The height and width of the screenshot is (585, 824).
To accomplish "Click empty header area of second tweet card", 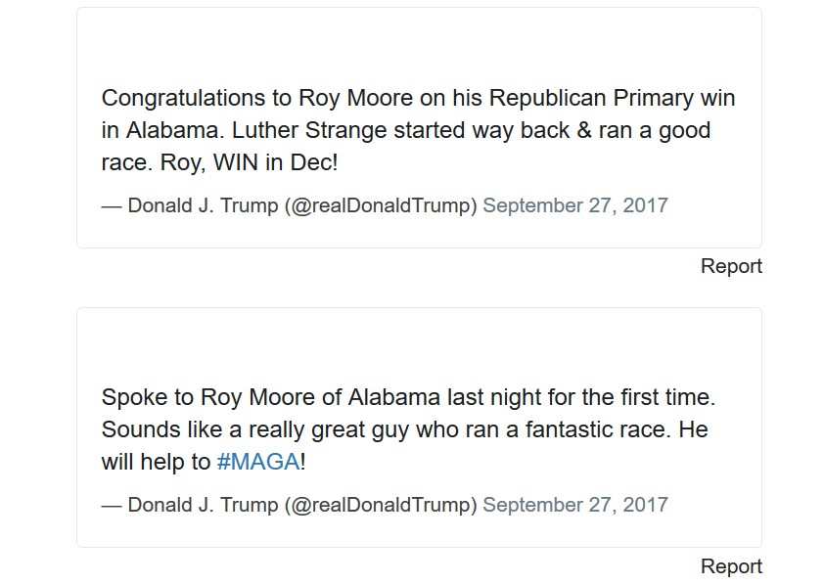I will (x=419, y=344).
